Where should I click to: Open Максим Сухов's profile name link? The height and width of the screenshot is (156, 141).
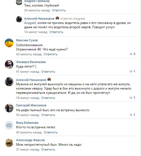[27, 40]
